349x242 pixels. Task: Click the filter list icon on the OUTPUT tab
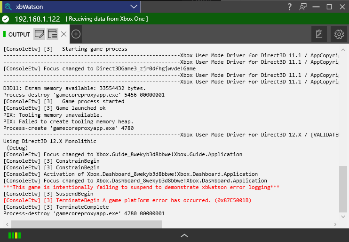pyautogui.click(x=53, y=34)
